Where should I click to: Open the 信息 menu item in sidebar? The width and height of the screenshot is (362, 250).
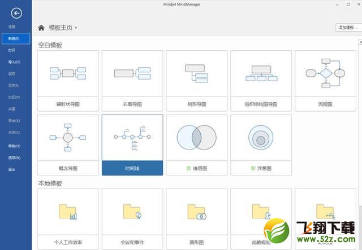12,27
